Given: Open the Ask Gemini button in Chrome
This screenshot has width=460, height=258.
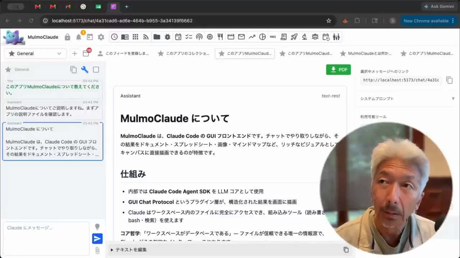Looking at the screenshot, I should pyautogui.click(x=439, y=6).
